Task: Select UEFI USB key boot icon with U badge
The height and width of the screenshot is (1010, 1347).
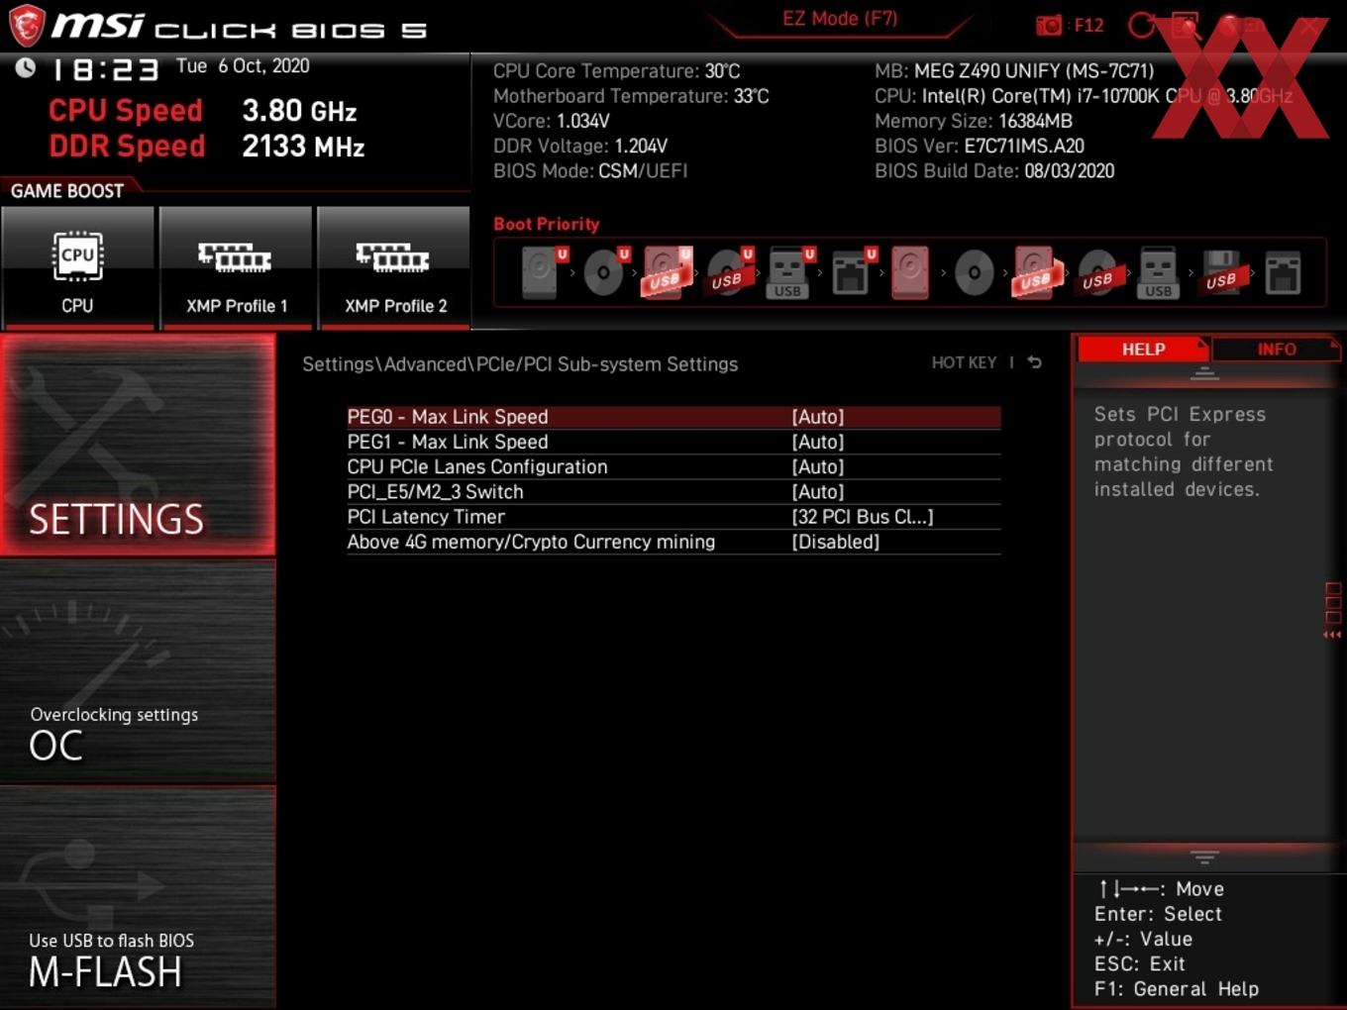Action: pos(789,271)
